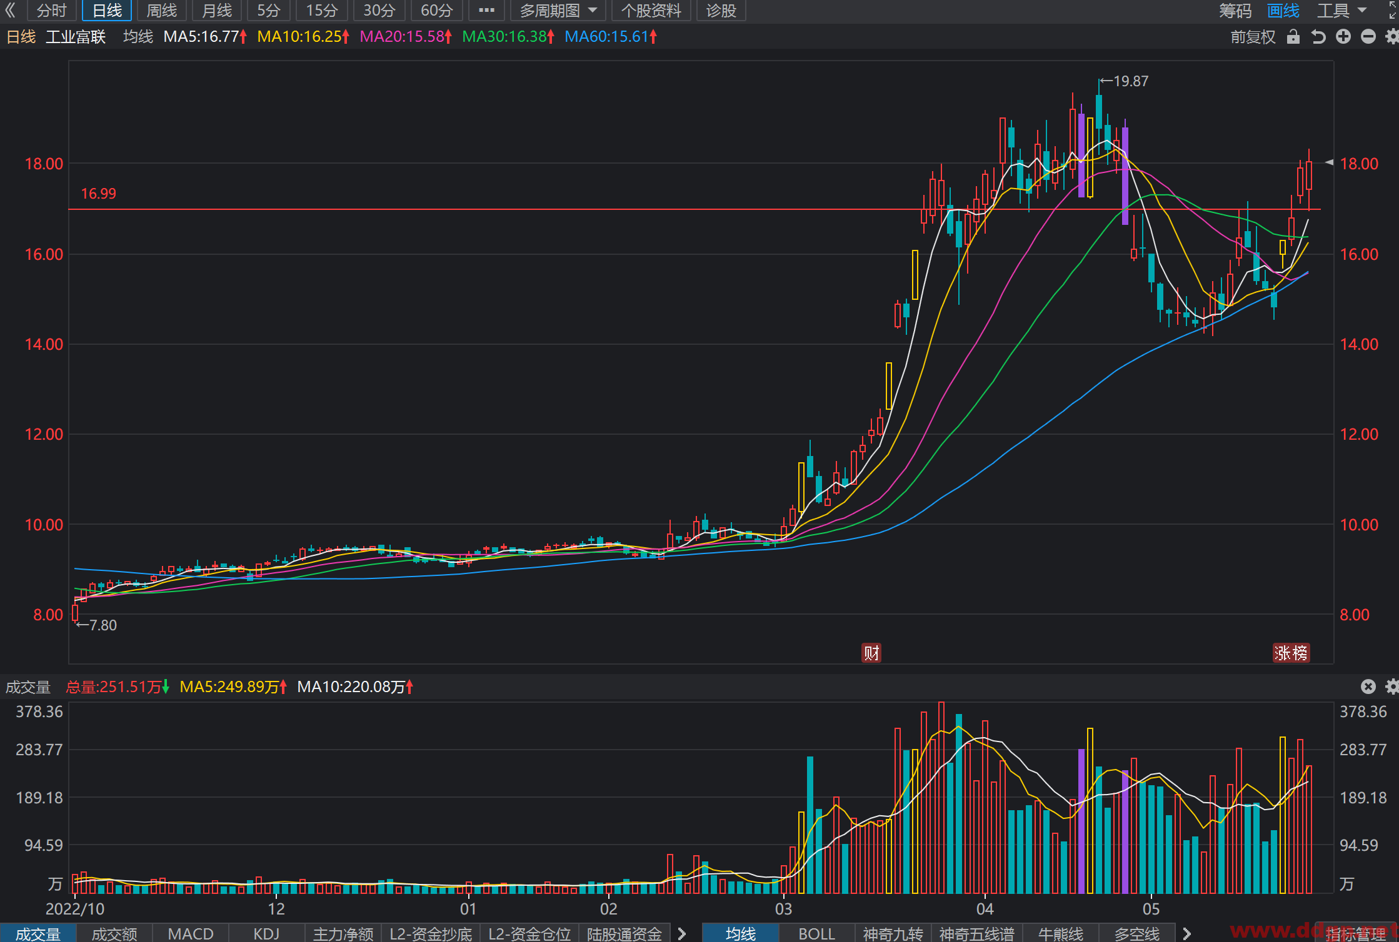Open 个股资料 stock info
This screenshot has height=942, width=1399.
tap(651, 10)
